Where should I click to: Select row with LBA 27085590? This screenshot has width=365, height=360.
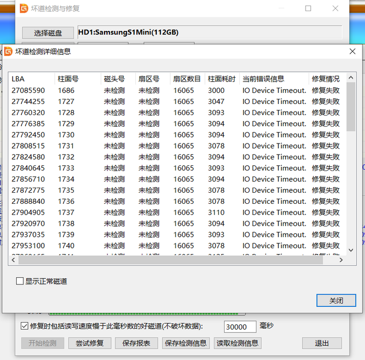click(177, 90)
